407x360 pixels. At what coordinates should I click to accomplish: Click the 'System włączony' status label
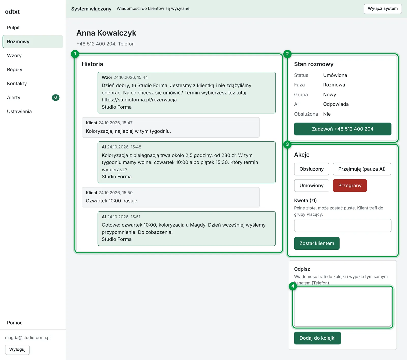[x=91, y=9]
